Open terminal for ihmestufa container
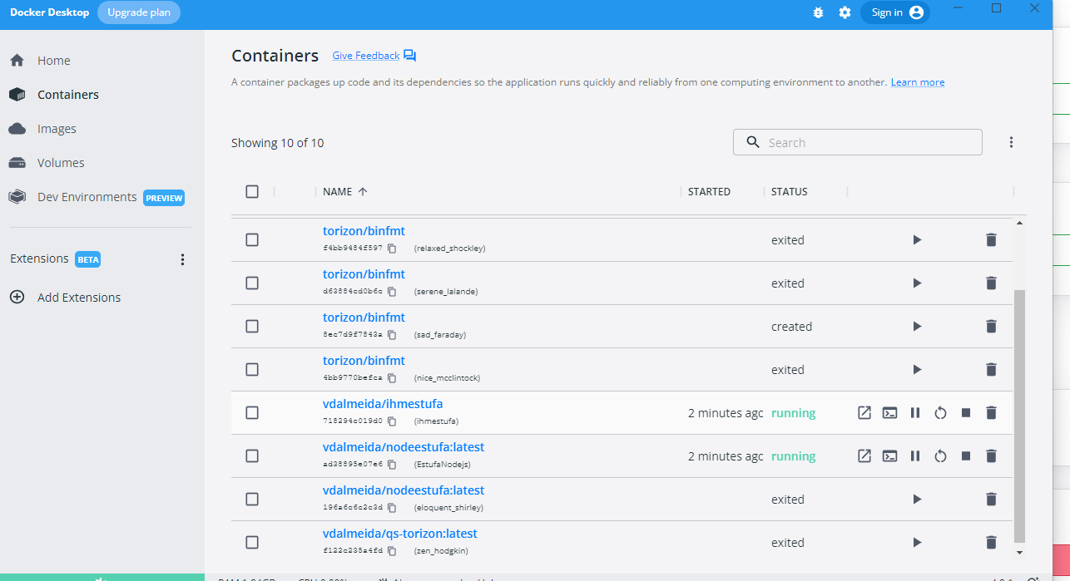Screen dimensions: 1070x581 click(x=889, y=412)
